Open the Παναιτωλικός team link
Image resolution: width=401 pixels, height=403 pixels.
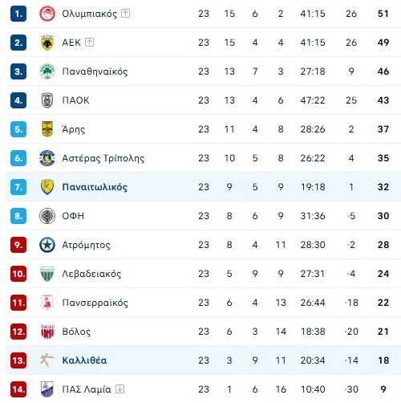point(95,187)
